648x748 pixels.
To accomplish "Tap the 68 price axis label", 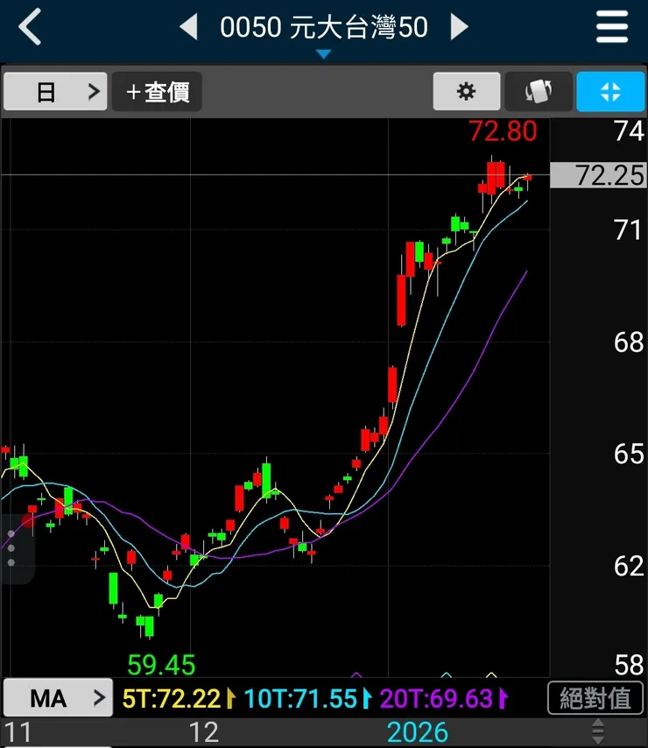I will tap(629, 342).
